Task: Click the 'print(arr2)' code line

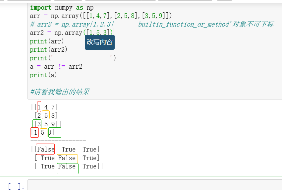Action: [49, 50]
